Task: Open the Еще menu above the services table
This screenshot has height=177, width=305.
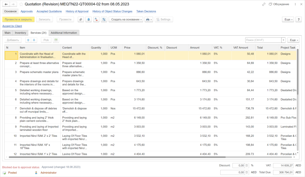Action: 293,40
